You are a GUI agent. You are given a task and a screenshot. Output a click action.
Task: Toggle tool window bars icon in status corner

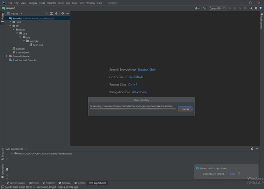tap(3, 187)
